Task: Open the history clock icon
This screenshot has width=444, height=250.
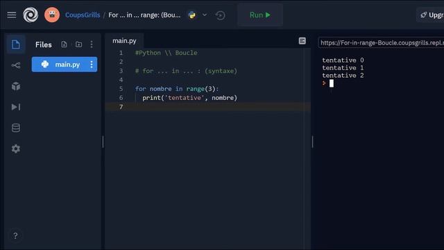Action: pyautogui.click(x=221, y=15)
